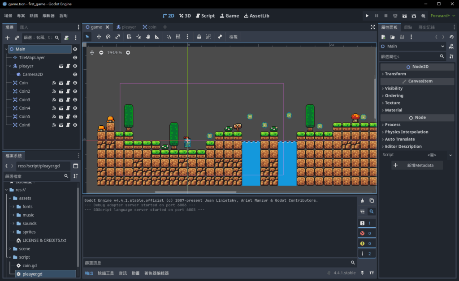Viewport: 459px width, 281px height.
Task: Click the output 篩選訊息 filter field
Action: [x=220, y=263]
